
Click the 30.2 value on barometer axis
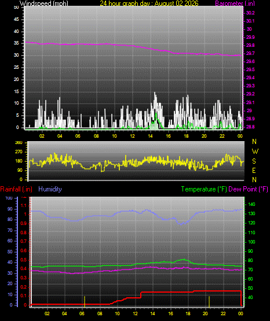click(x=250, y=13)
